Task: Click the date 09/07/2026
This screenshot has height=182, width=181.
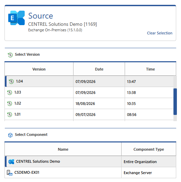Action: (x=86, y=115)
